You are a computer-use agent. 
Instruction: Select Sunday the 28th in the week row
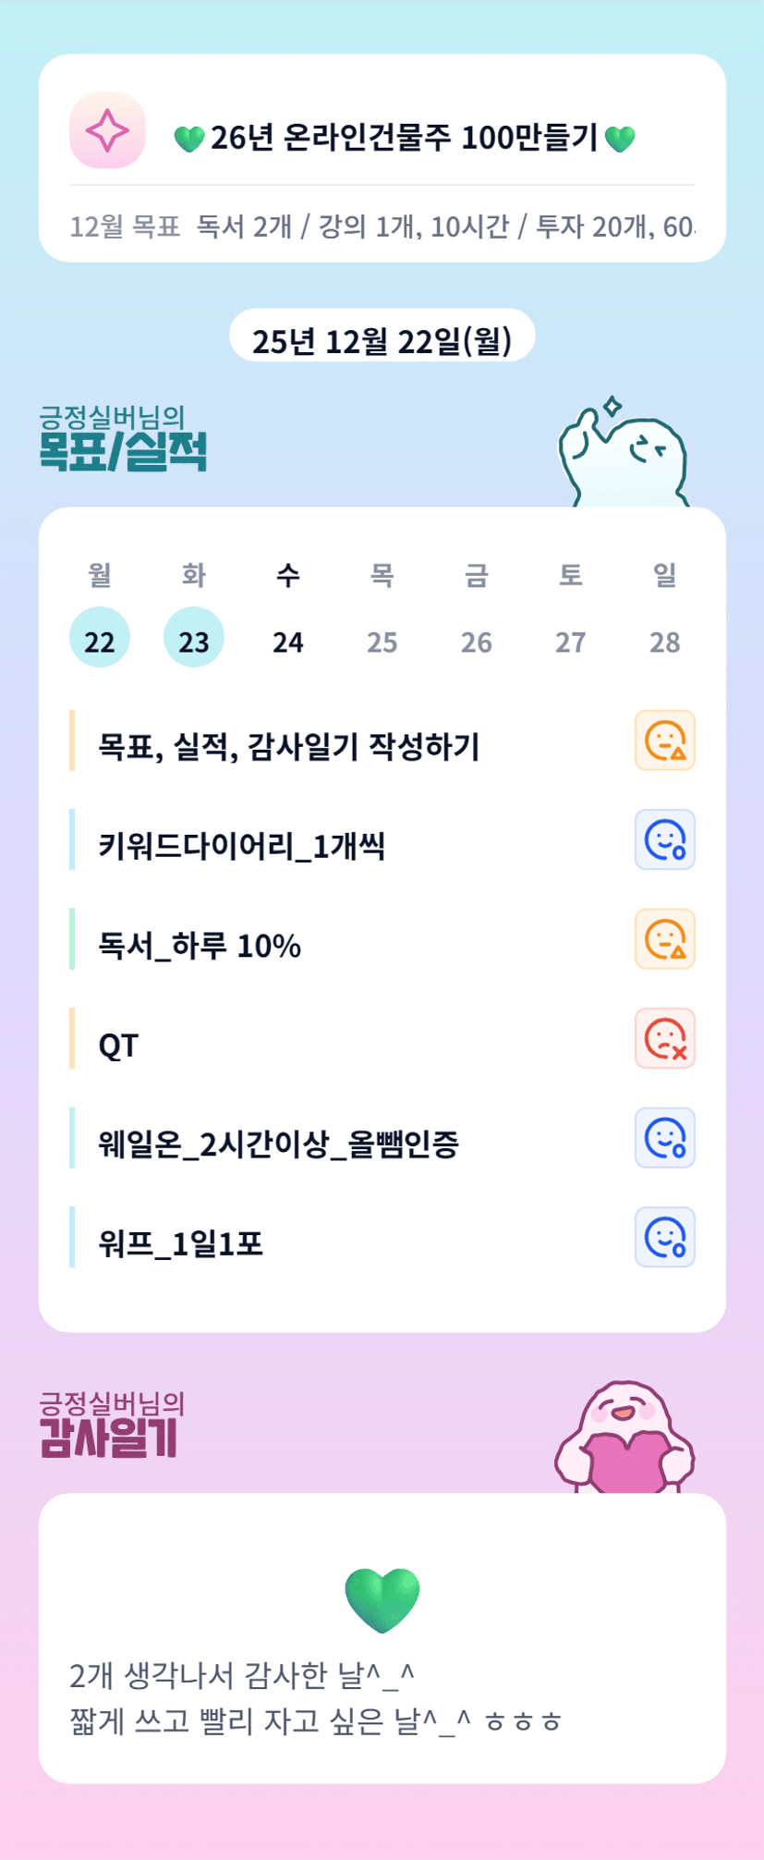(x=664, y=641)
